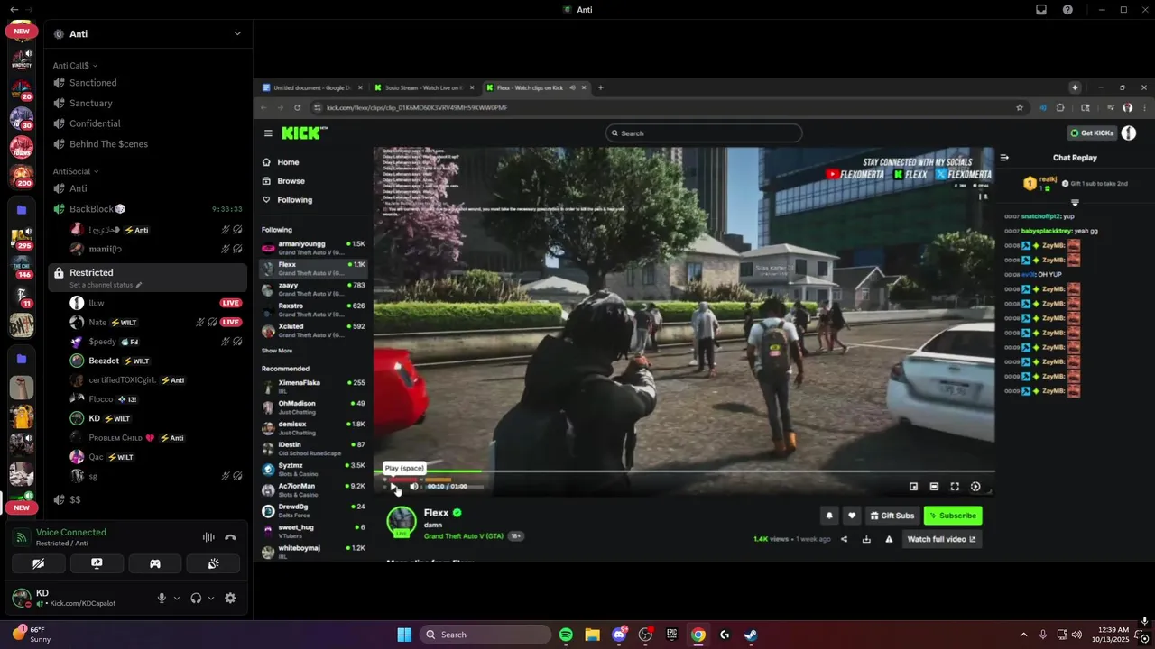Open Discord Help question mark icon
Screen dimensions: 1155x649
coord(1068,10)
